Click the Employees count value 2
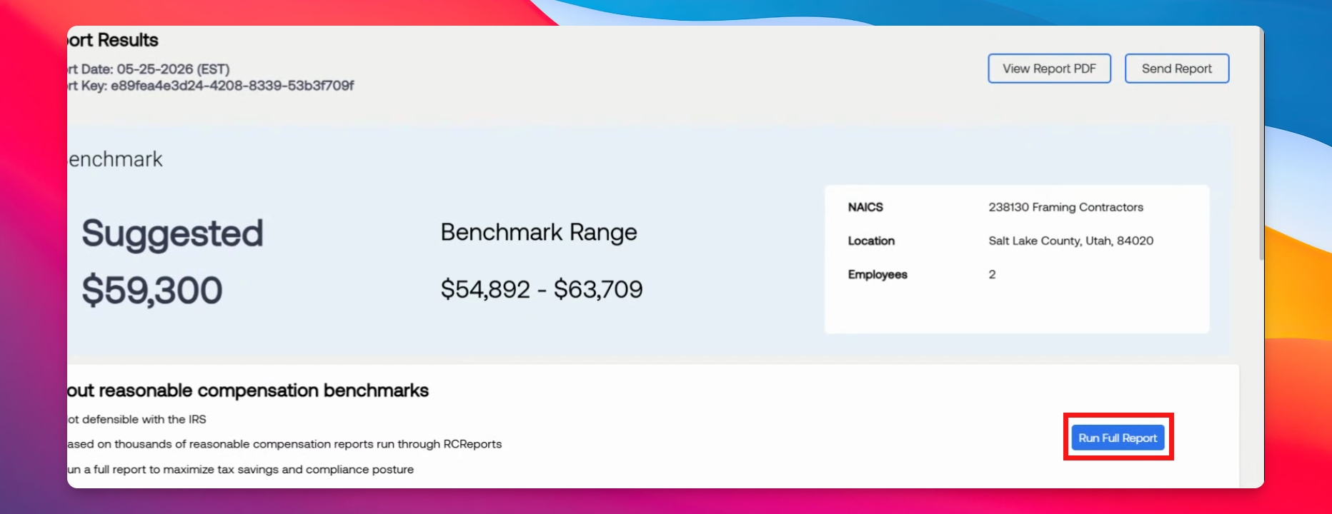 992,274
